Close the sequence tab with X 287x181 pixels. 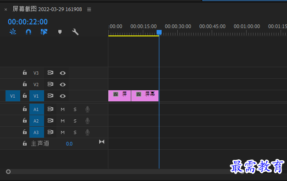[x=6, y=10]
